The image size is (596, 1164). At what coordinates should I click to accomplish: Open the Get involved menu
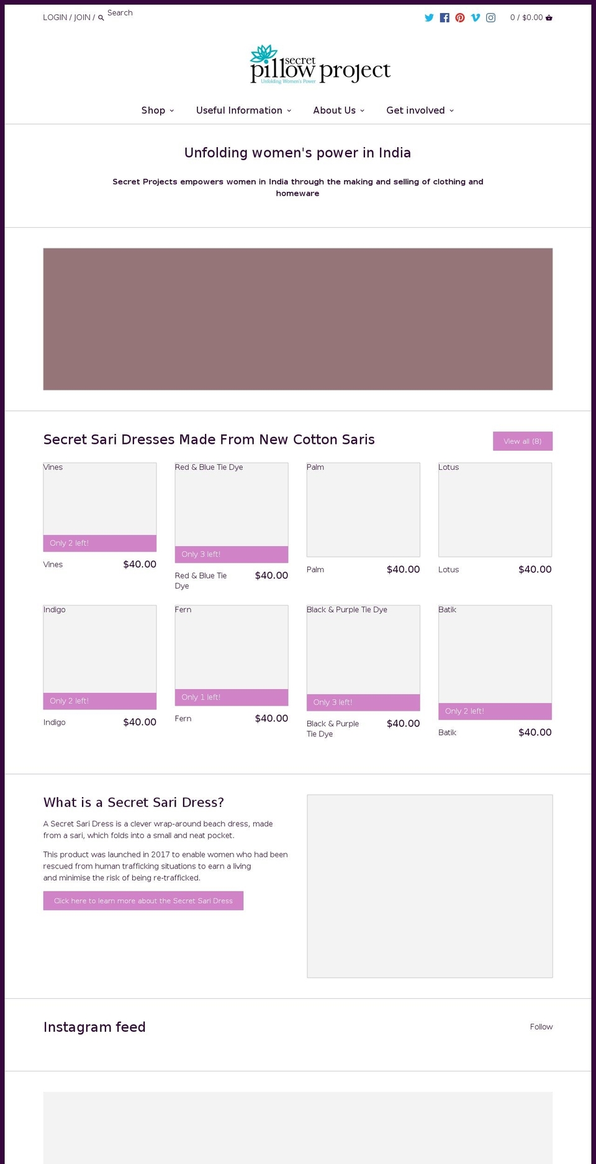coord(415,111)
